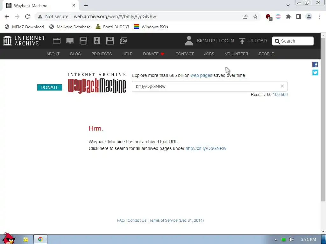Open the uBlock Origin extension

[269, 17]
